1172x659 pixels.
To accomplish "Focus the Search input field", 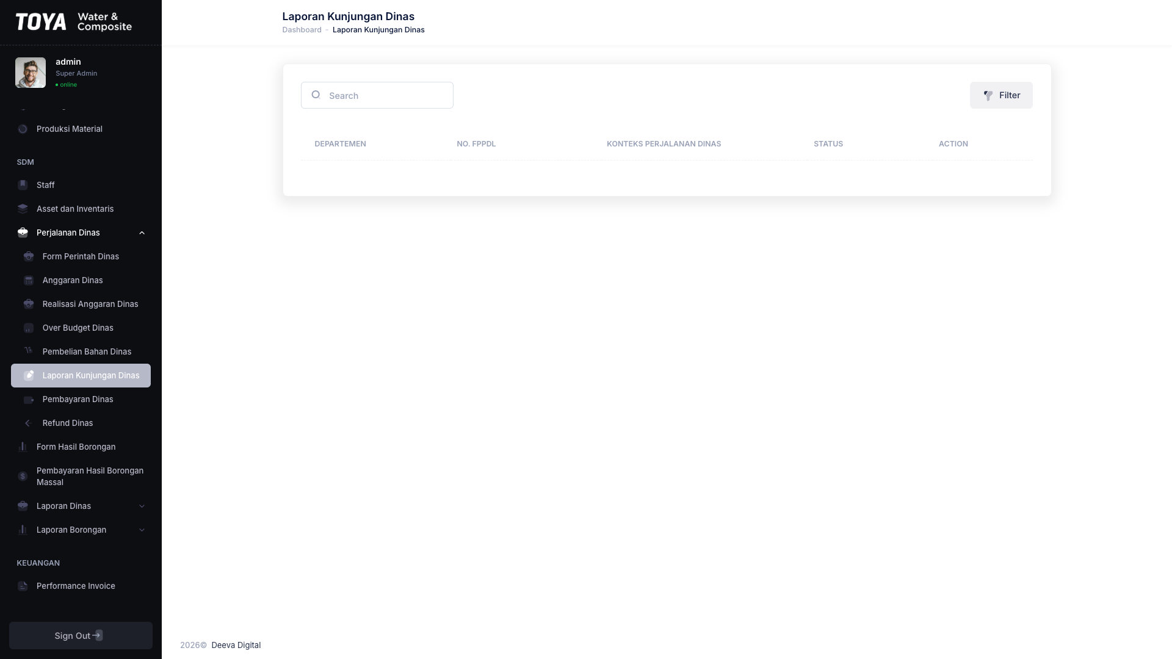I will pyautogui.click(x=377, y=95).
